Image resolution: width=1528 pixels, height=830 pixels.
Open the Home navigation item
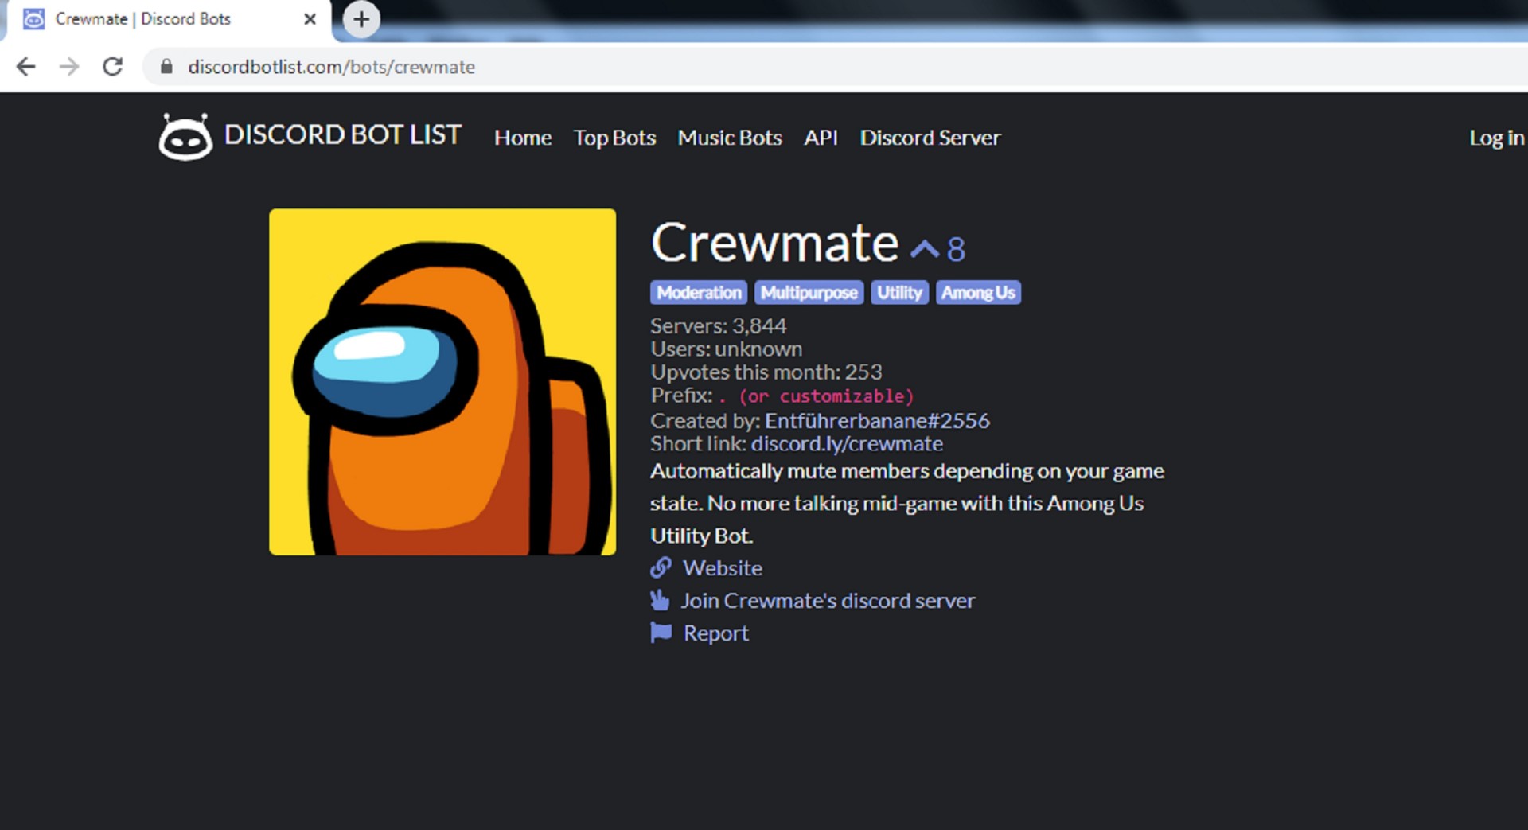tap(522, 138)
